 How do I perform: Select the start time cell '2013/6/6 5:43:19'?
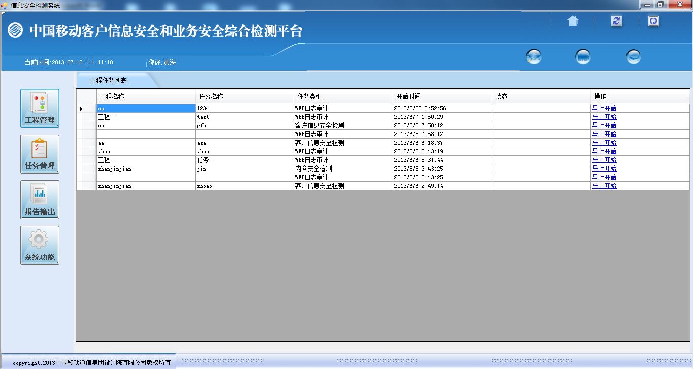coord(443,151)
